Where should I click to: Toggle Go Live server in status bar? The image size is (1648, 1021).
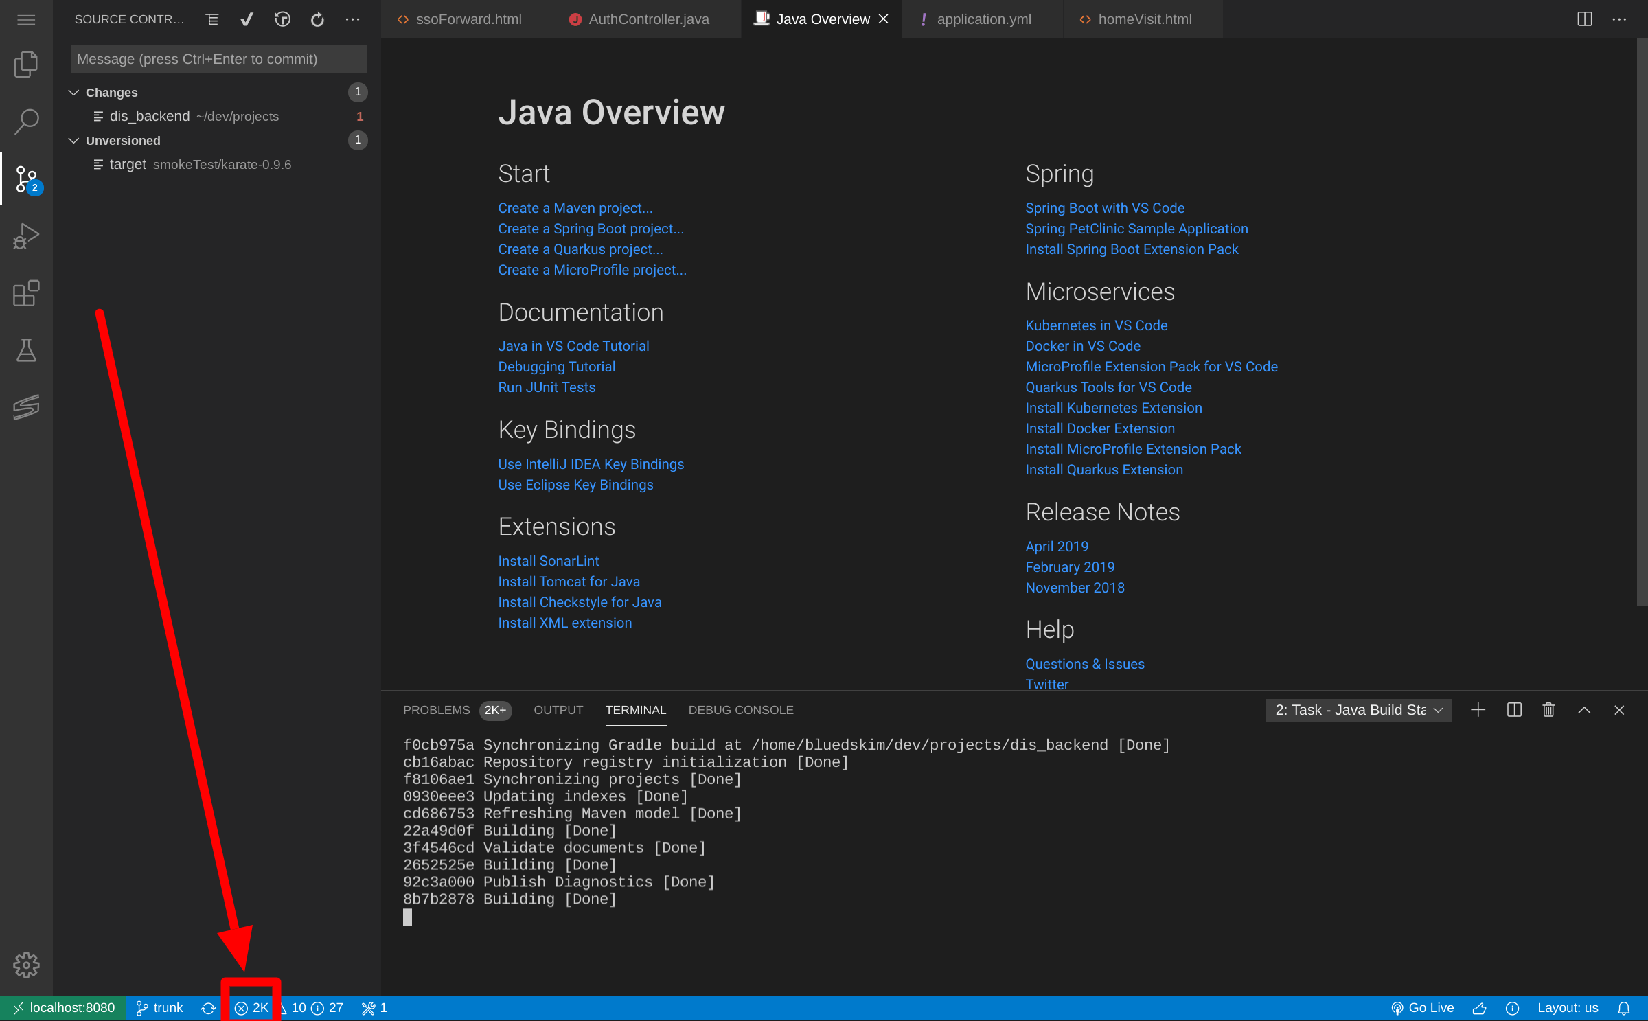[1423, 1008]
